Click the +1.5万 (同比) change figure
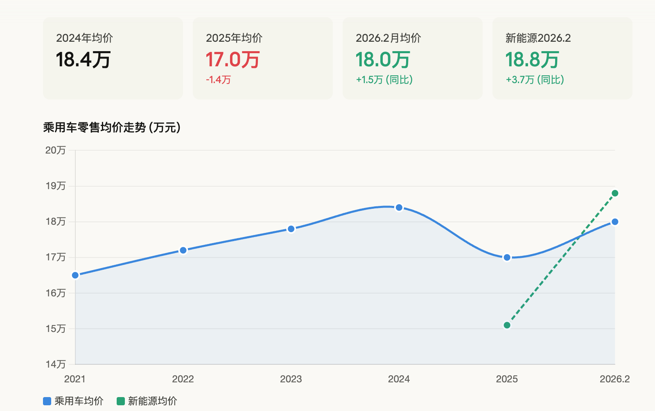Image resolution: width=655 pixels, height=411 pixels. [384, 80]
